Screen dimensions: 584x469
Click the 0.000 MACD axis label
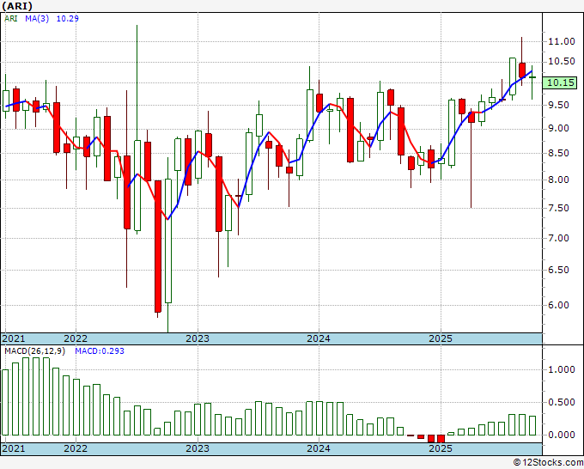[x=562, y=435]
